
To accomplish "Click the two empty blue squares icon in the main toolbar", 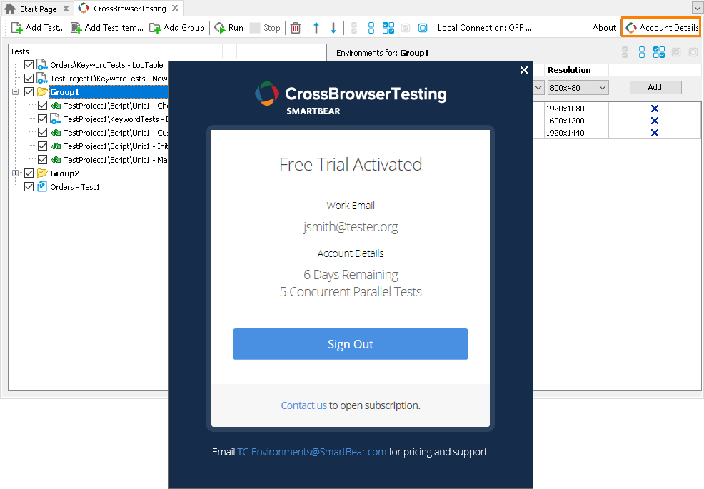I will point(371,28).
